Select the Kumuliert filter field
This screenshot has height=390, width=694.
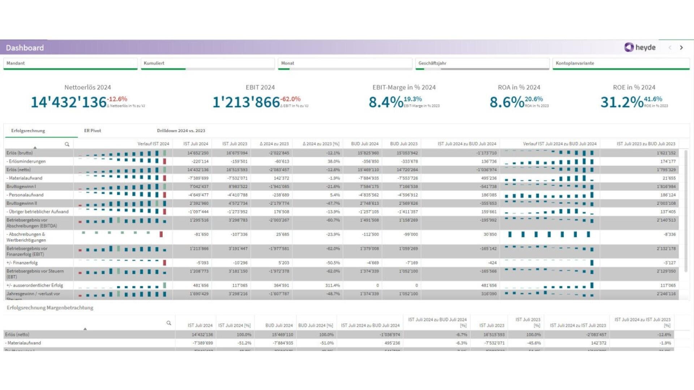[x=208, y=63]
